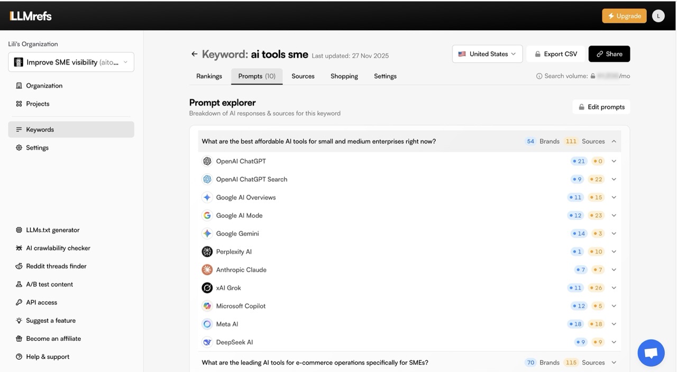The height and width of the screenshot is (372, 677).
Task: Open the United States country dropdown
Action: click(x=487, y=53)
